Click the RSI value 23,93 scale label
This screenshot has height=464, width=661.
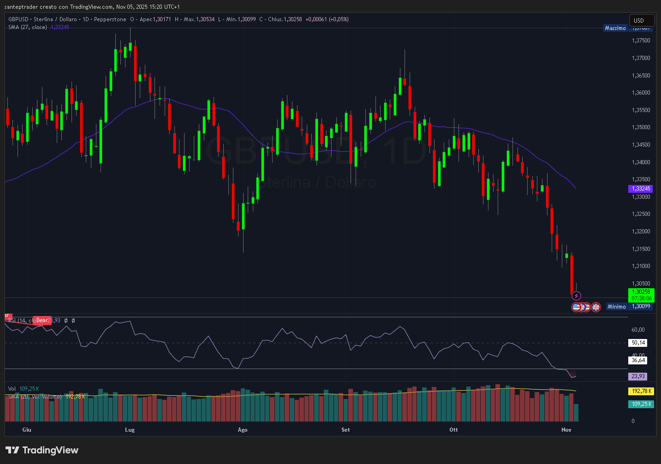(x=638, y=376)
